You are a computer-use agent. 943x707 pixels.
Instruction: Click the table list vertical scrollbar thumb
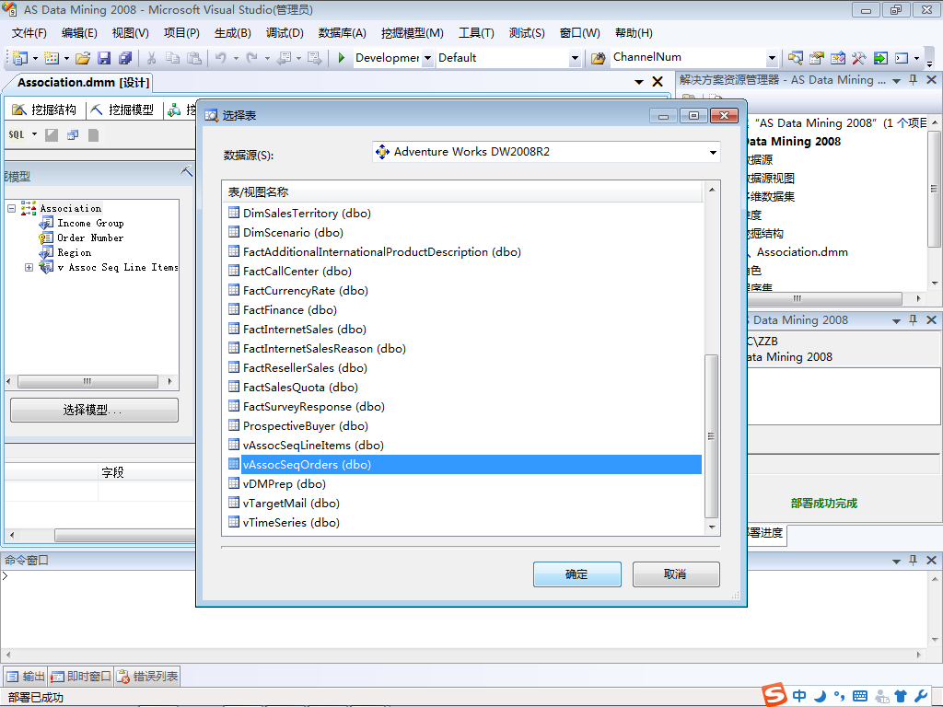712,435
